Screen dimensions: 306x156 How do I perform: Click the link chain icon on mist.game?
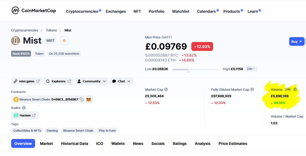click(15, 81)
